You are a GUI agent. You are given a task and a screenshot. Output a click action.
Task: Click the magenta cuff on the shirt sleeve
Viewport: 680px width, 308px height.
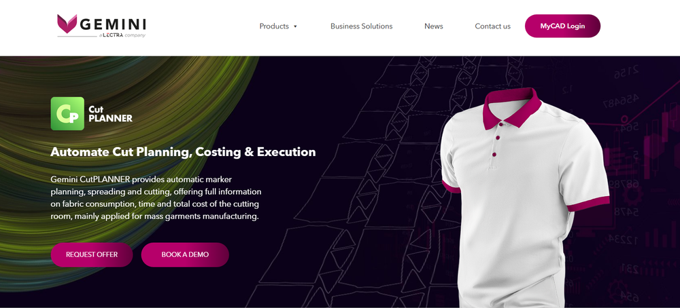[588, 204]
